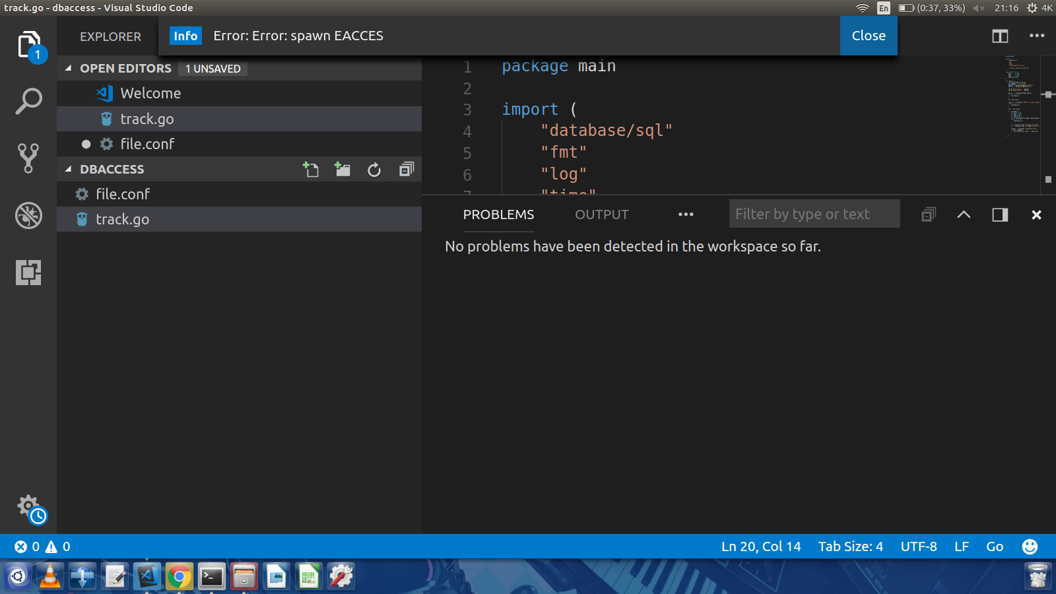
Task: Open the Ubuntu dash launcher
Action: click(18, 577)
